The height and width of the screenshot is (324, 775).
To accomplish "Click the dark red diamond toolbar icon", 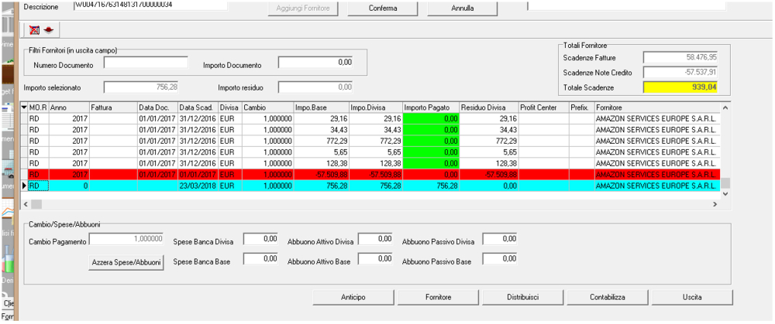I will click(46, 30).
